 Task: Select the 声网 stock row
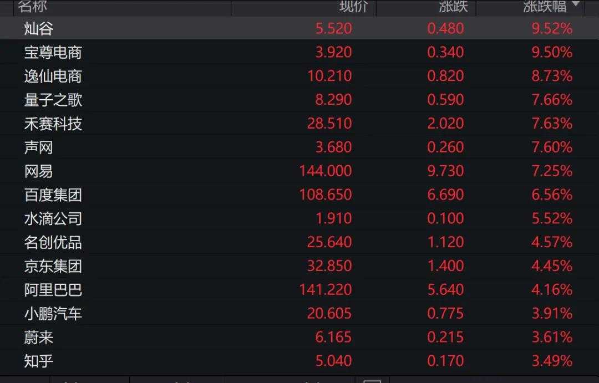tap(39, 147)
